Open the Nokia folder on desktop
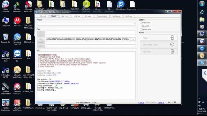This screenshot has height=116, width=207. click(98, 5)
